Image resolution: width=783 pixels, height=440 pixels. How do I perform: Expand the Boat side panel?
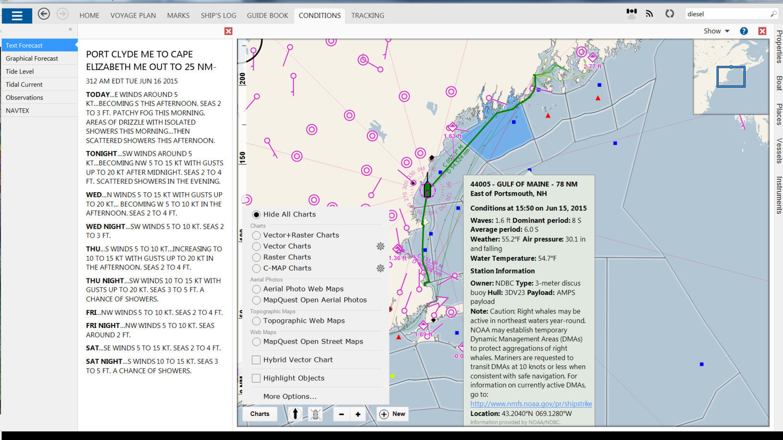point(779,83)
